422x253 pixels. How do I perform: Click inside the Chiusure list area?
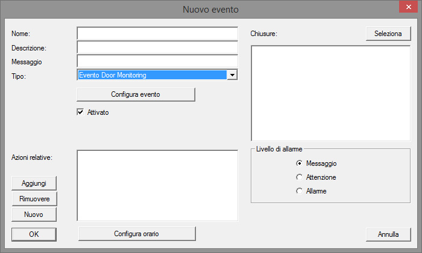click(330, 93)
